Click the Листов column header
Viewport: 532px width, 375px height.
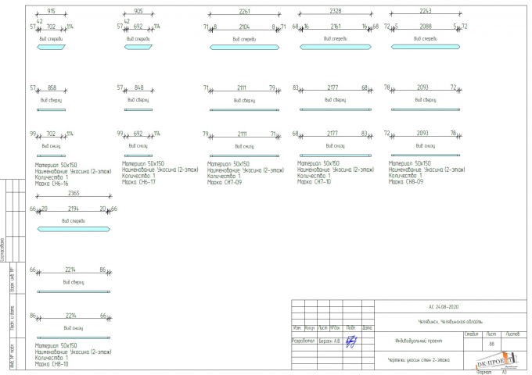(x=512, y=334)
